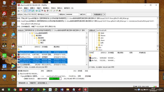The height and width of the screenshot is (92, 164).
Task: Open the directory listing filters dialog
Action: pyautogui.click(x=51, y=11)
